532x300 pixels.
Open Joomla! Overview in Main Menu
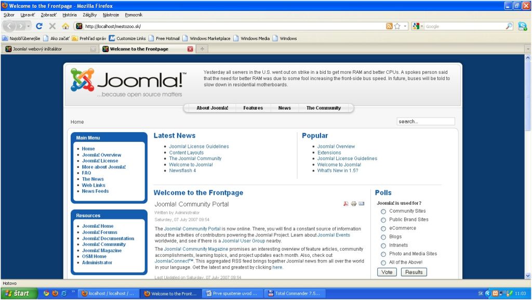point(101,155)
